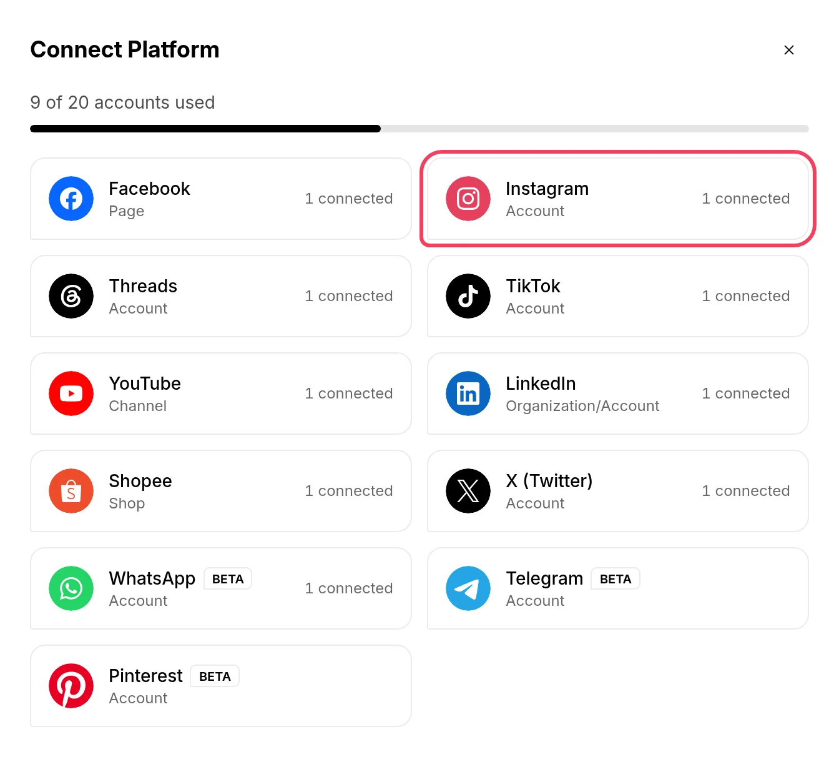839x757 pixels.
Task: Click the BETA badge next to Pinterest
Action: tap(215, 676)
